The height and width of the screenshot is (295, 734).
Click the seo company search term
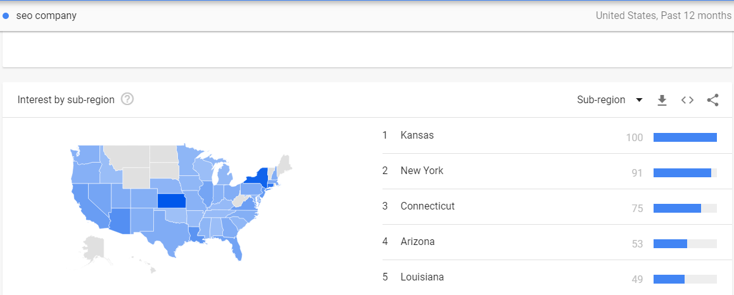coord(46,15)
